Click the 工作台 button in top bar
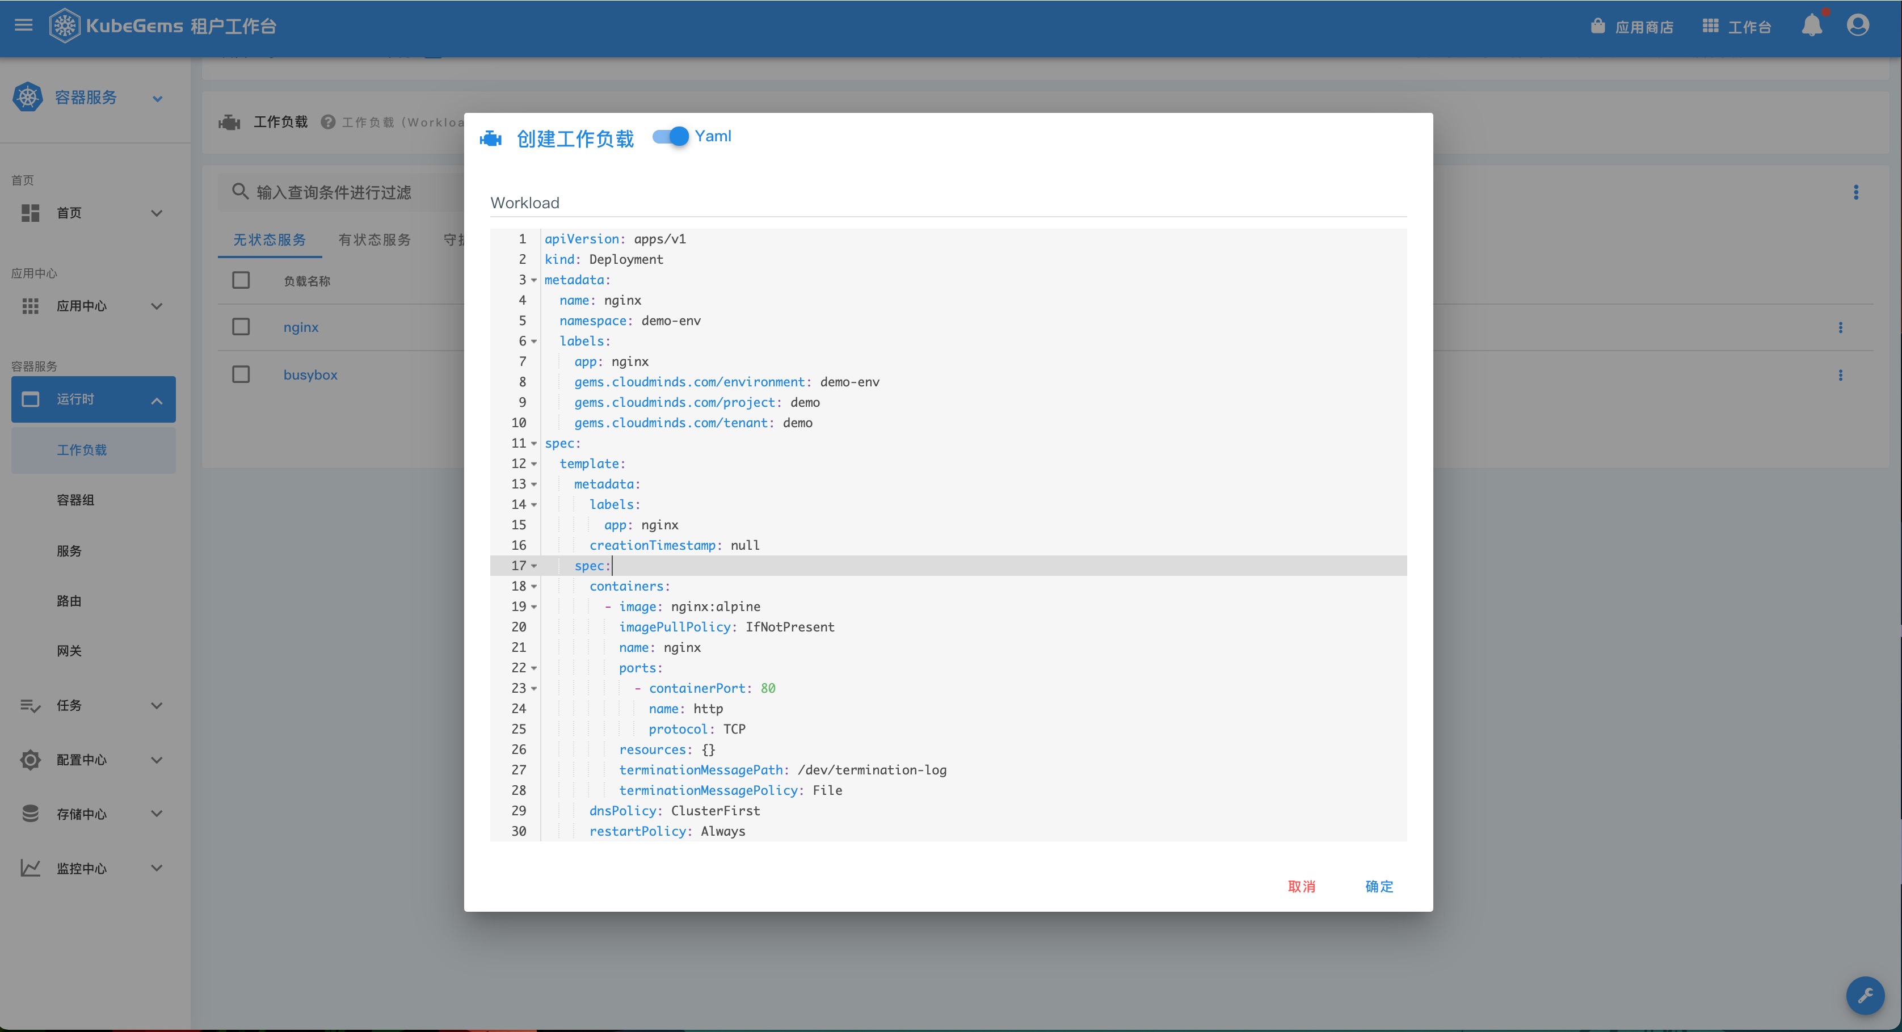This screenshot has width=1902, height=1032. (1737, 27)
